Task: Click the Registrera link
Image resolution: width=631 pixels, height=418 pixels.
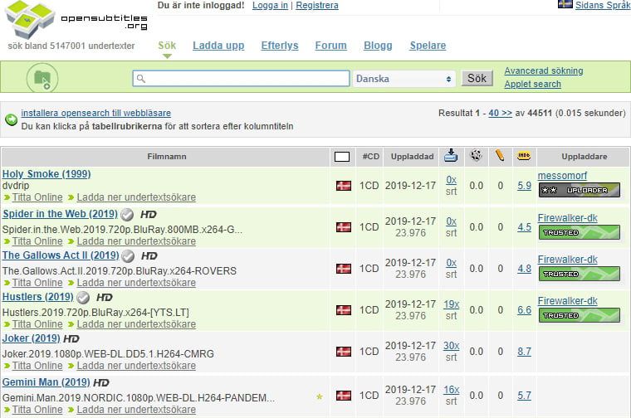Action: (x=317, y=5)
